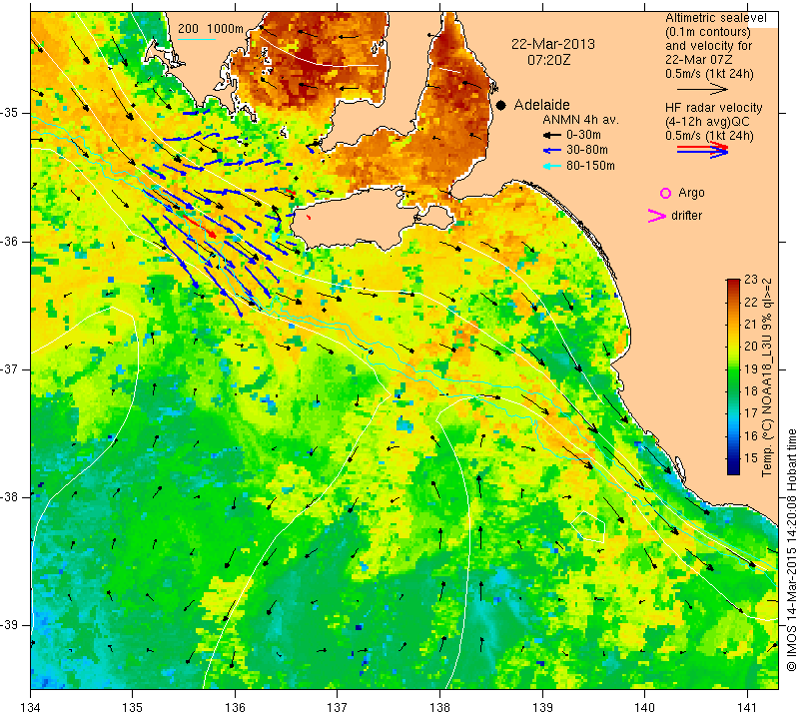Click the red HF radar arrow on map

tap(199, 226)
